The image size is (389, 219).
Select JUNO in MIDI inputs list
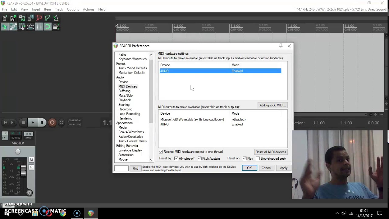coord(220,71)
